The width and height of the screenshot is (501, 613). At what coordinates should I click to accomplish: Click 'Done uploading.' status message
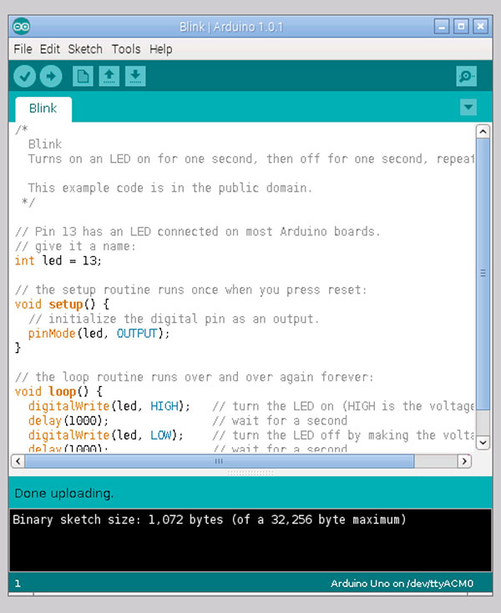pos(63,494)
